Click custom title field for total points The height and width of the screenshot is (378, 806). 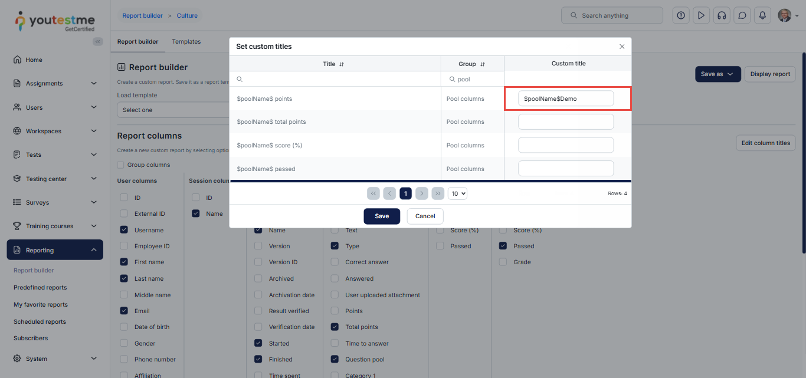point(566,122)
